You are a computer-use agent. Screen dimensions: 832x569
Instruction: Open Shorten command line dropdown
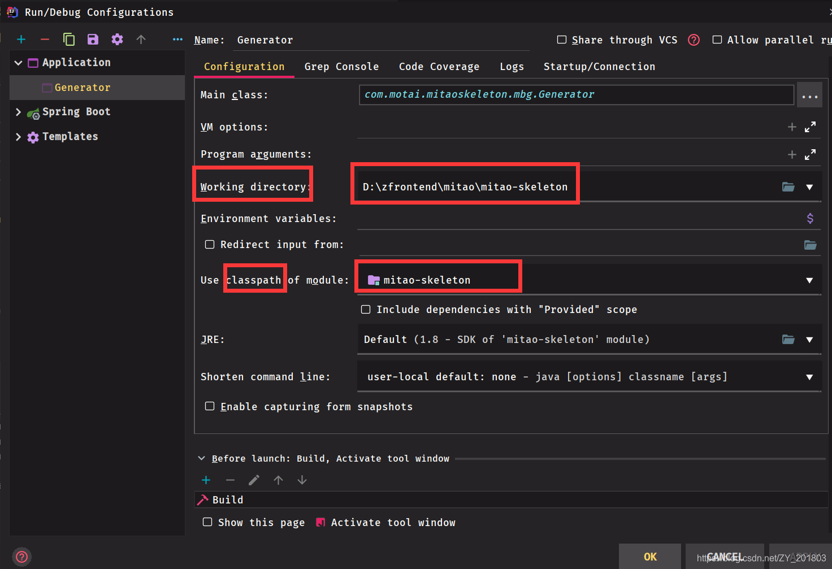809,377
